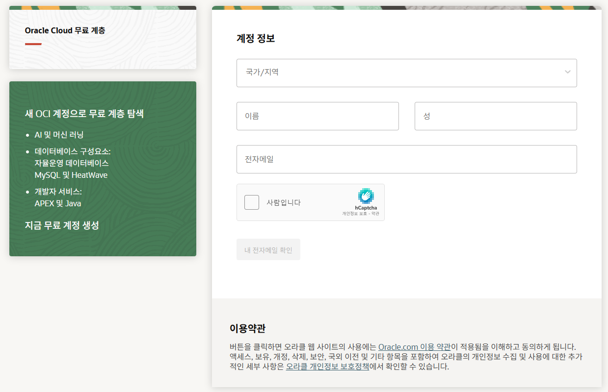Image resolution: width=608 pixels, height=392 pixels.
Task: Check the 사람입니다 hCaptcha checkbox
Action: 252,202
